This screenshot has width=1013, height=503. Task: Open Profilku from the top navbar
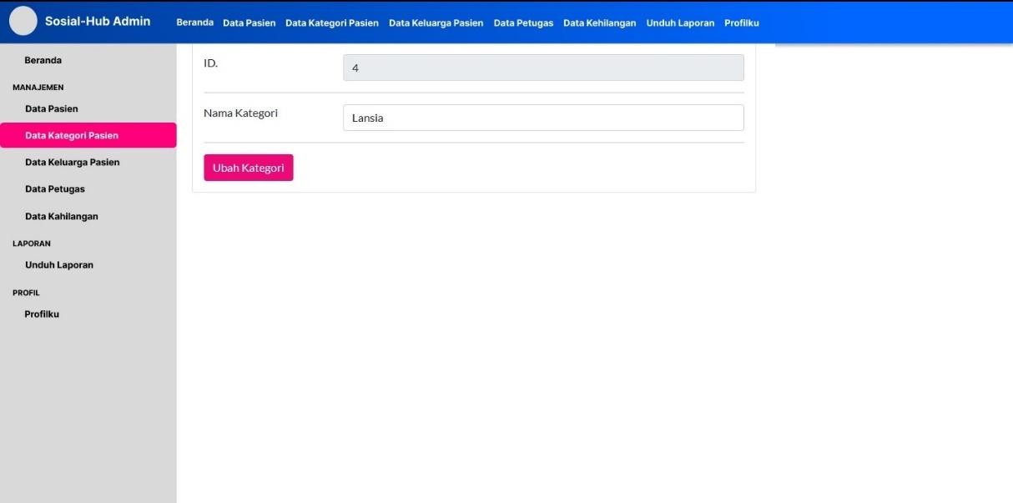(741, 23)
